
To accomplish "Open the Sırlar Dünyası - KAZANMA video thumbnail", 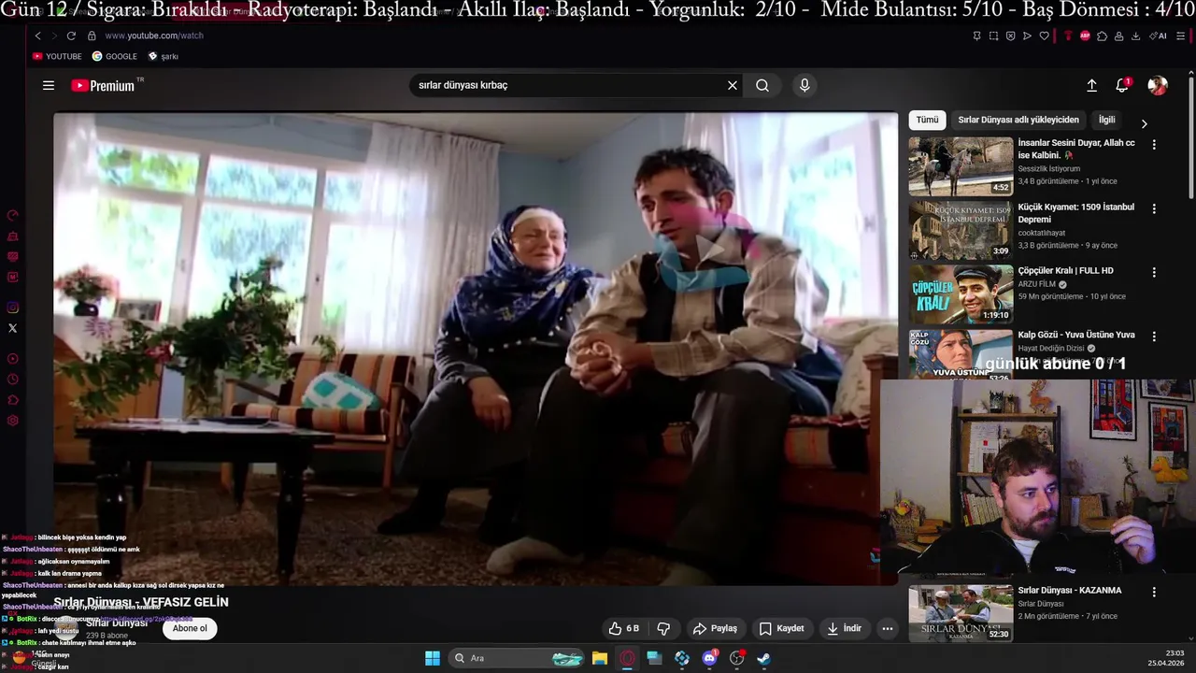I will [x=961, y=613].
